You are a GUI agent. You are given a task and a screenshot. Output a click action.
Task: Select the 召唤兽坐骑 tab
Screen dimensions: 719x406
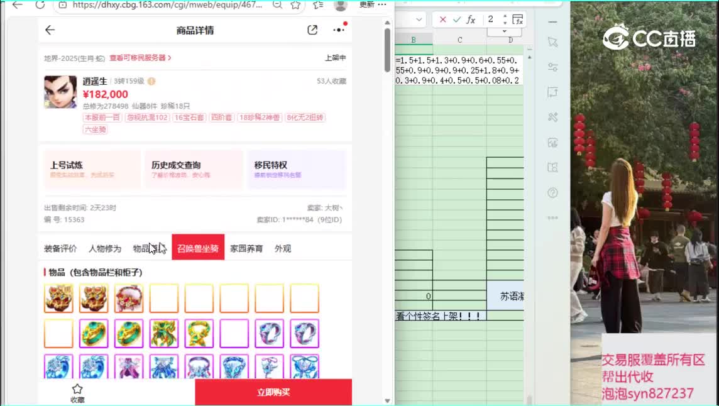point(198,248)
